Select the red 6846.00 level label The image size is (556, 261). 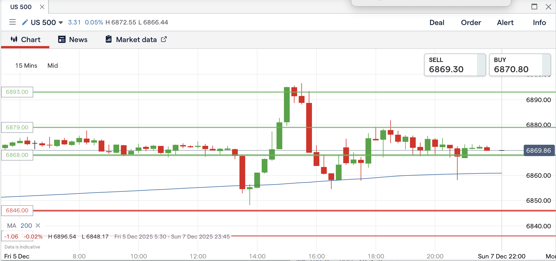coord(17,210)
